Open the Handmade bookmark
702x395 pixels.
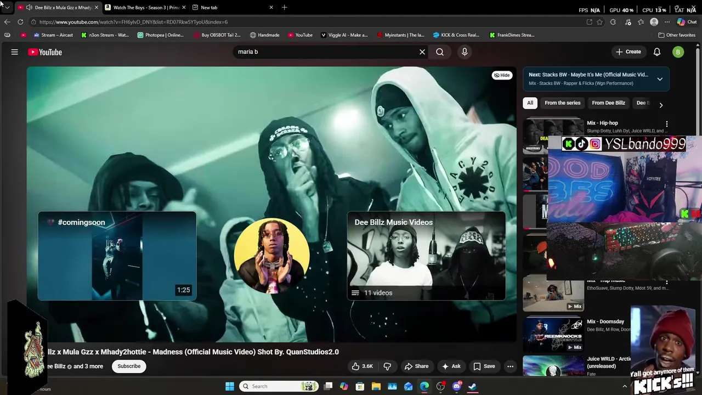(x=264, y=35)
